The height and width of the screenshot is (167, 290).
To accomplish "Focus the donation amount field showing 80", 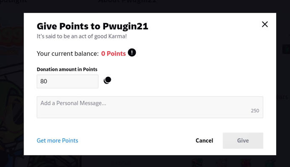I will tap(68, 81).
